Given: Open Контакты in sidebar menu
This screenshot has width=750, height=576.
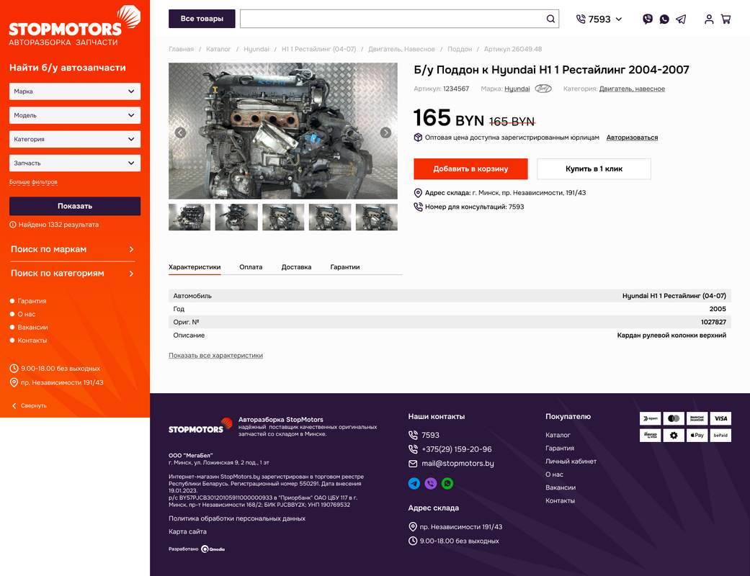Looking at the screenshot, I should click(x=32, y=341).
